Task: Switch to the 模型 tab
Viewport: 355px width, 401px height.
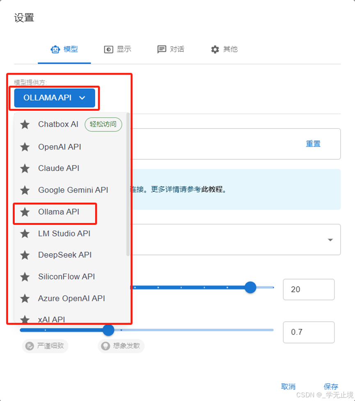Action: click(64, 49)
